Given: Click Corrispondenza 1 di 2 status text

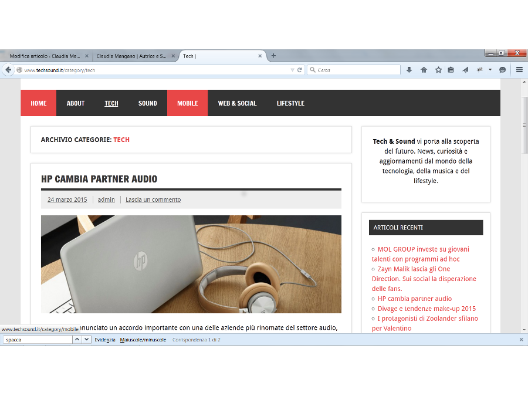Looking at the screenshot, I should point(197,340).
